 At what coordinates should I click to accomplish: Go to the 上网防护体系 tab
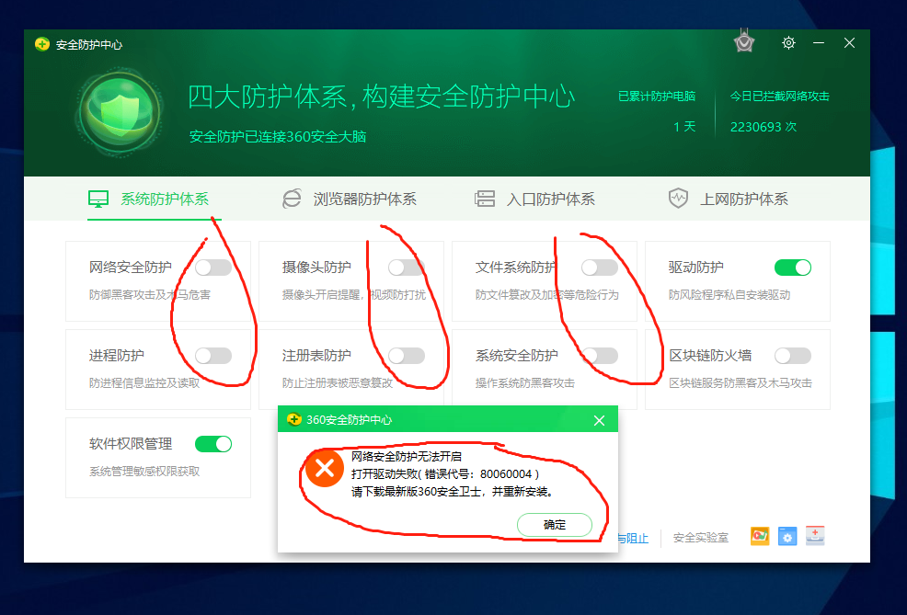click(x=728, y=199)
